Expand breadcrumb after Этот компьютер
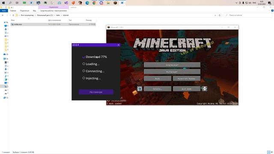The image size is (274, 154). tap(35, 15)
